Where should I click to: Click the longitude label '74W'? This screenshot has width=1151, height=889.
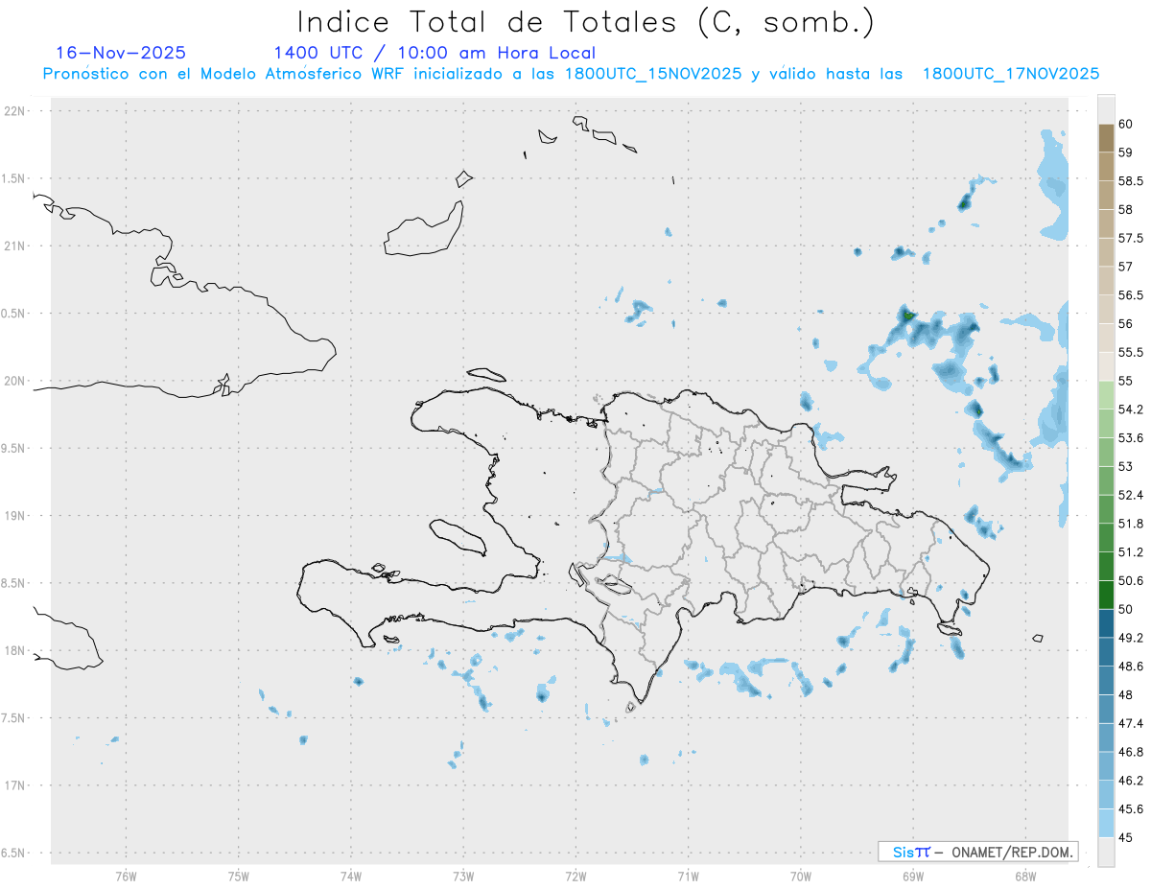tap(351, 876)
